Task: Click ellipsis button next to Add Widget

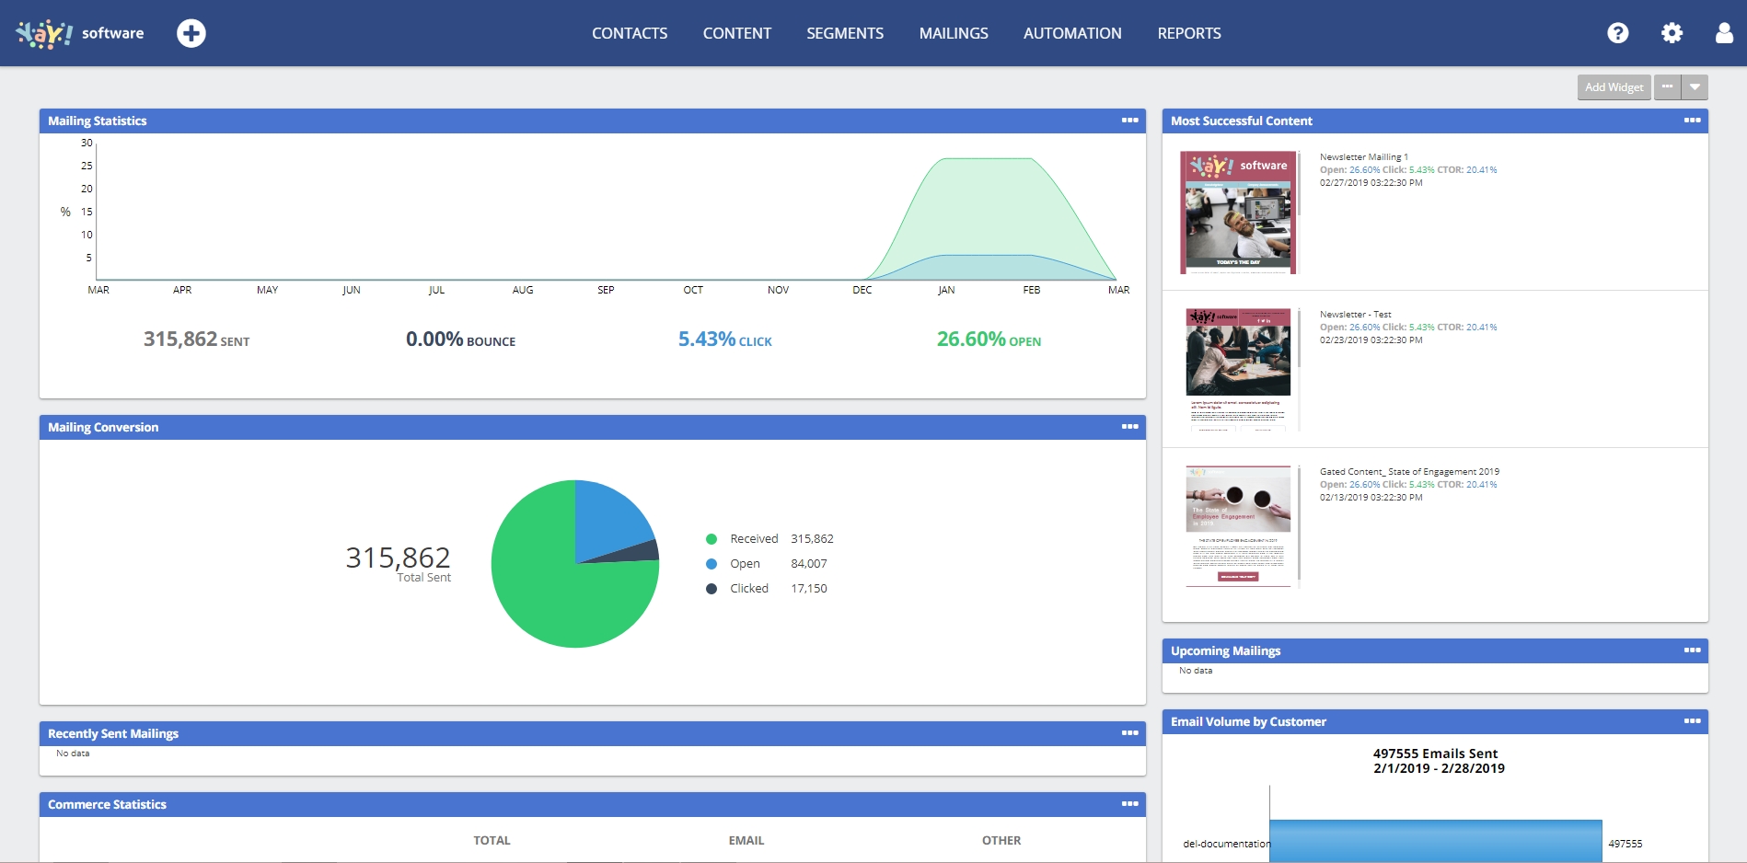Action: [x=1667, y=87]
